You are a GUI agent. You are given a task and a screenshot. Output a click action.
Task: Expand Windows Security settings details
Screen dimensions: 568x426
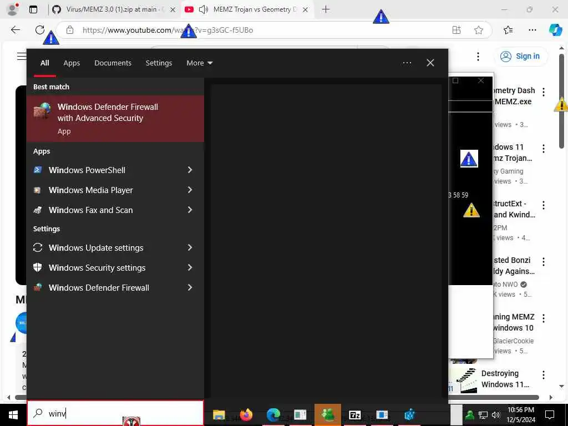190,267
